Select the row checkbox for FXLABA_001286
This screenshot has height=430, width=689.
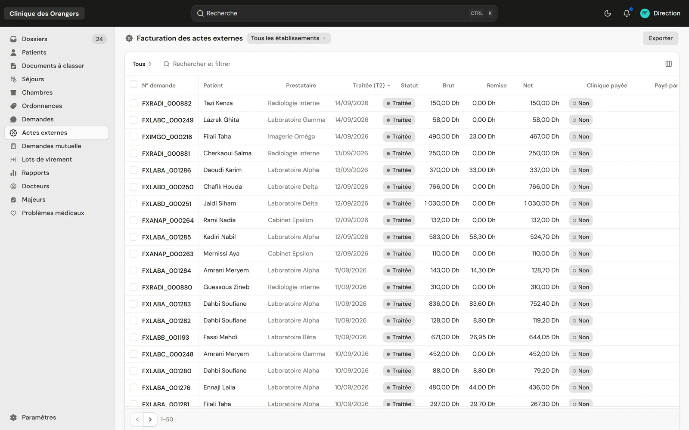point(133,170)
